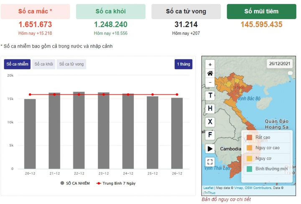Open the OSM Contributors link
The image size is (301, 204).
(x=258, y=188)
